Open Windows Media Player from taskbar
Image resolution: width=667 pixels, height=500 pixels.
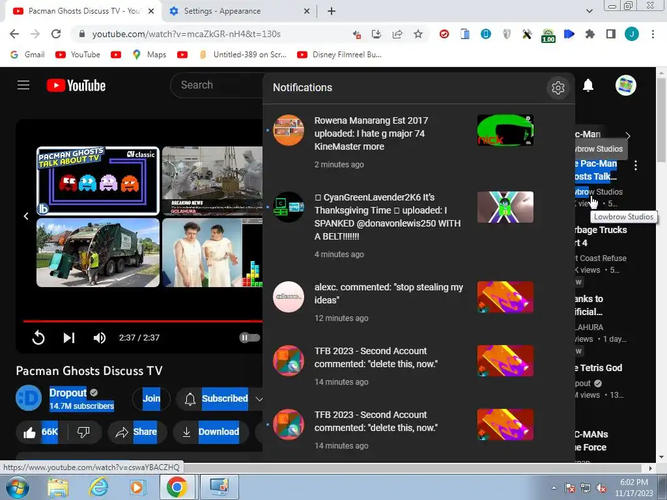coord(137,487)
